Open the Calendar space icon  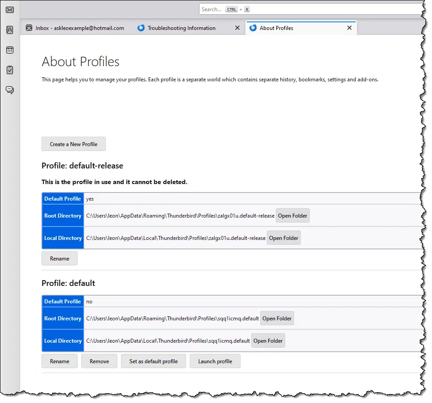click(10, 50)
